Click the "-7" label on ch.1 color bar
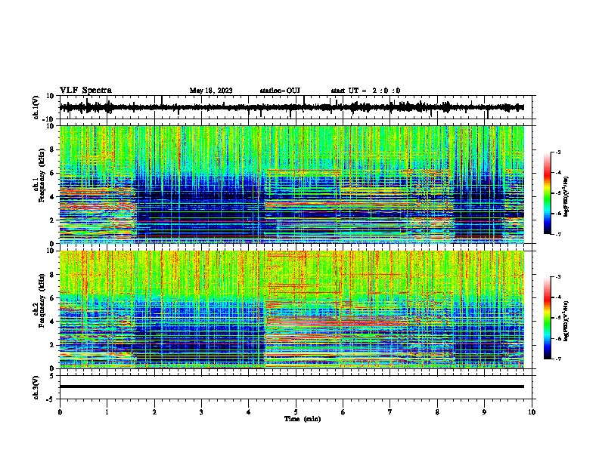The height and width of the screenshot is (462, 599). 557,235
